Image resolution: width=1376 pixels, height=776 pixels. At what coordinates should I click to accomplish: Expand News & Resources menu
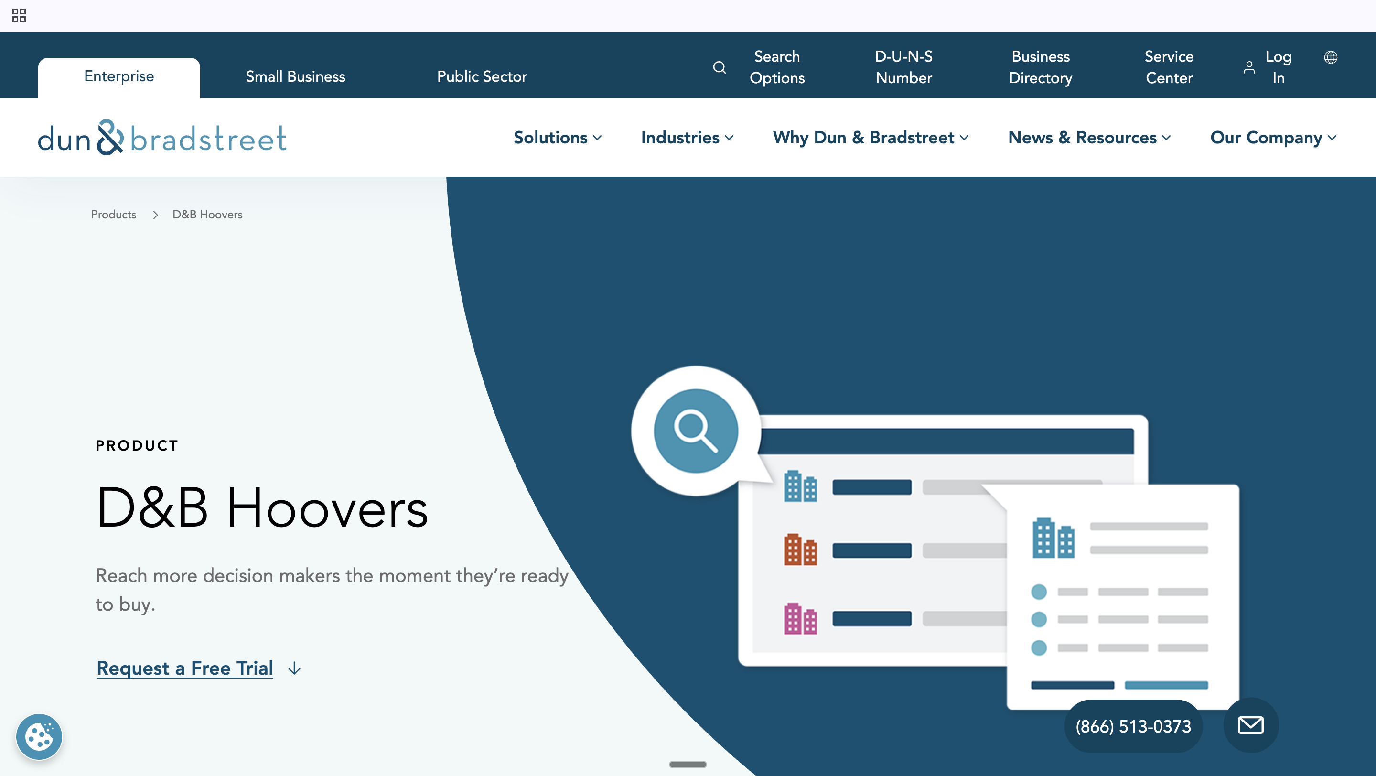point(1089,138)
